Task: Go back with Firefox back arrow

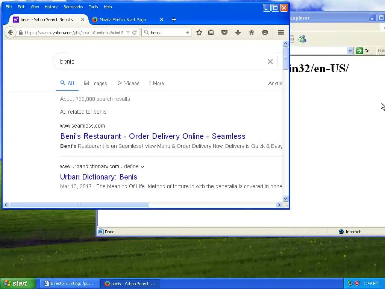Action: tap(10, 32)
